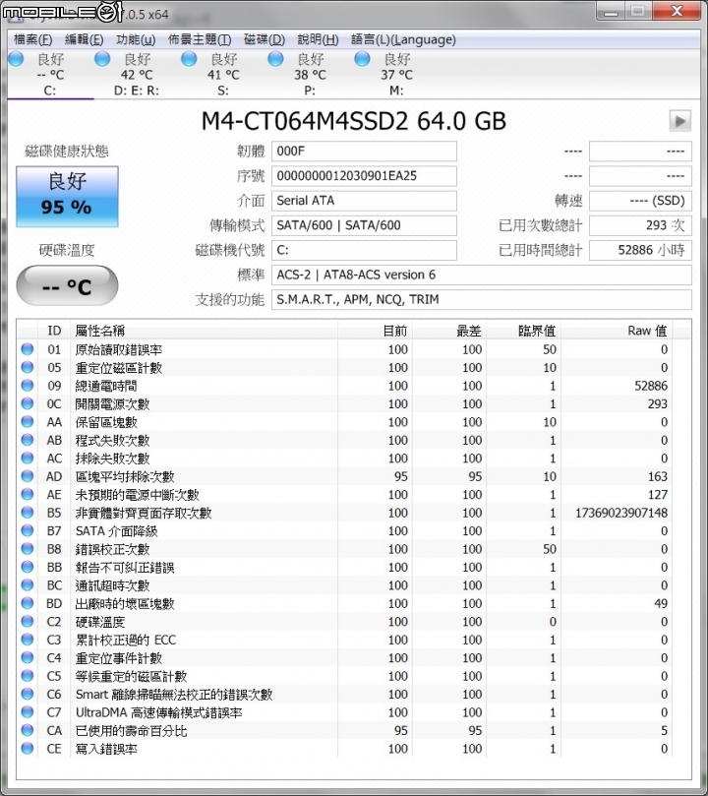Screen dimensions: 708x796
Task: Click status icon of attribute BB
Action: click(28, 567)
